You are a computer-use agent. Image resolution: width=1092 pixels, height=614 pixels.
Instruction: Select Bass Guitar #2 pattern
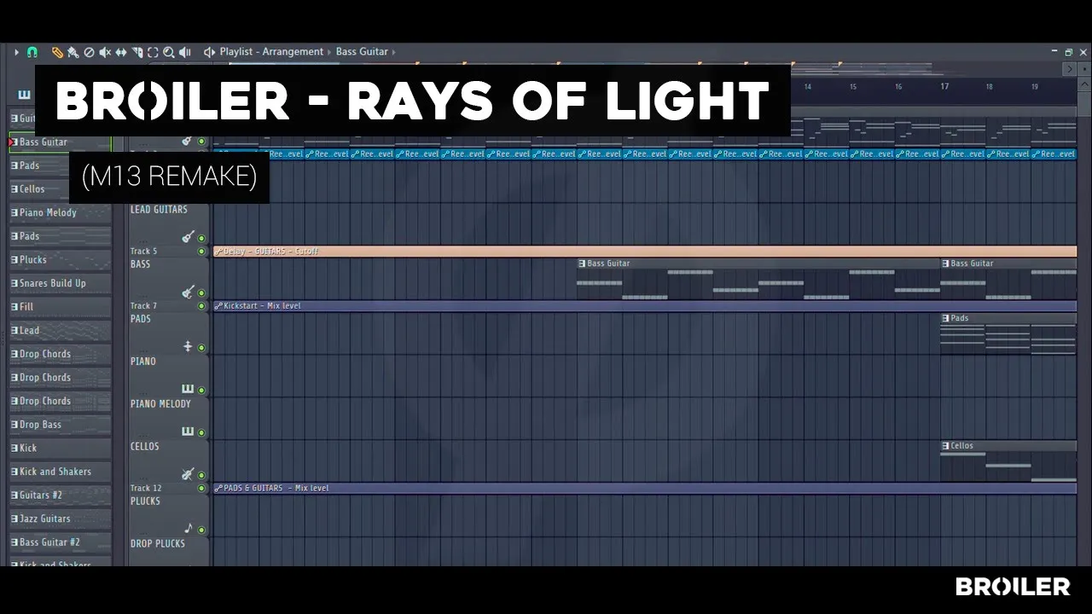coord(60,542)
